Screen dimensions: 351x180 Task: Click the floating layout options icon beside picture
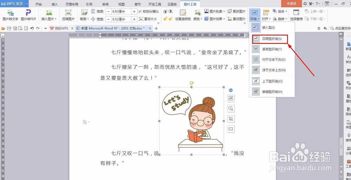[x=231, y=98]
